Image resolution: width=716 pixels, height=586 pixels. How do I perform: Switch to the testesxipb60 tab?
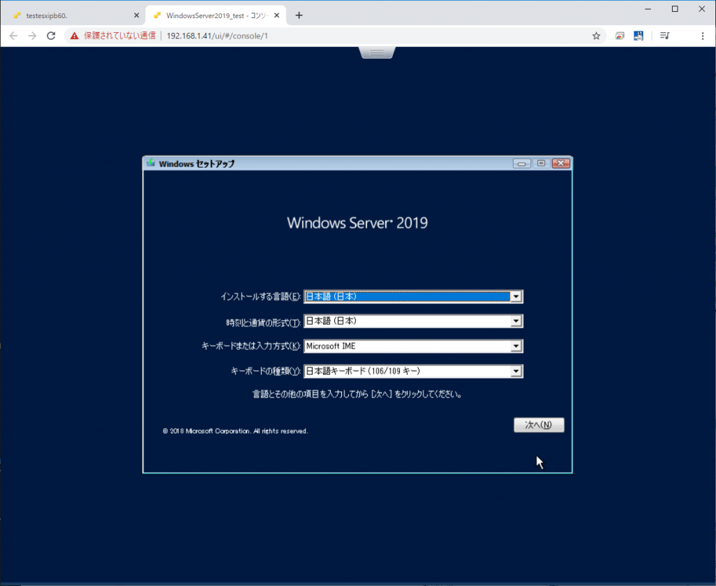click(x=76, y=15)
